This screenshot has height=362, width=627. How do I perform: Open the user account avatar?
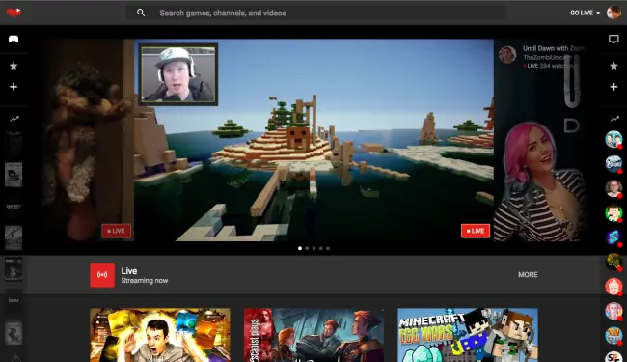(613, 13)
